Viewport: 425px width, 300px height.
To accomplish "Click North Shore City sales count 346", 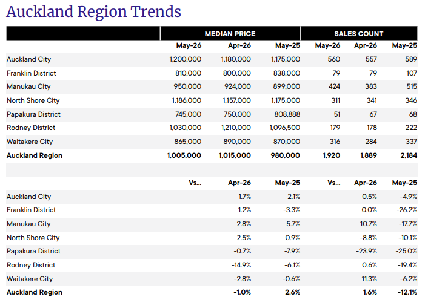I will pyautogui.click(x=411, y=100).
